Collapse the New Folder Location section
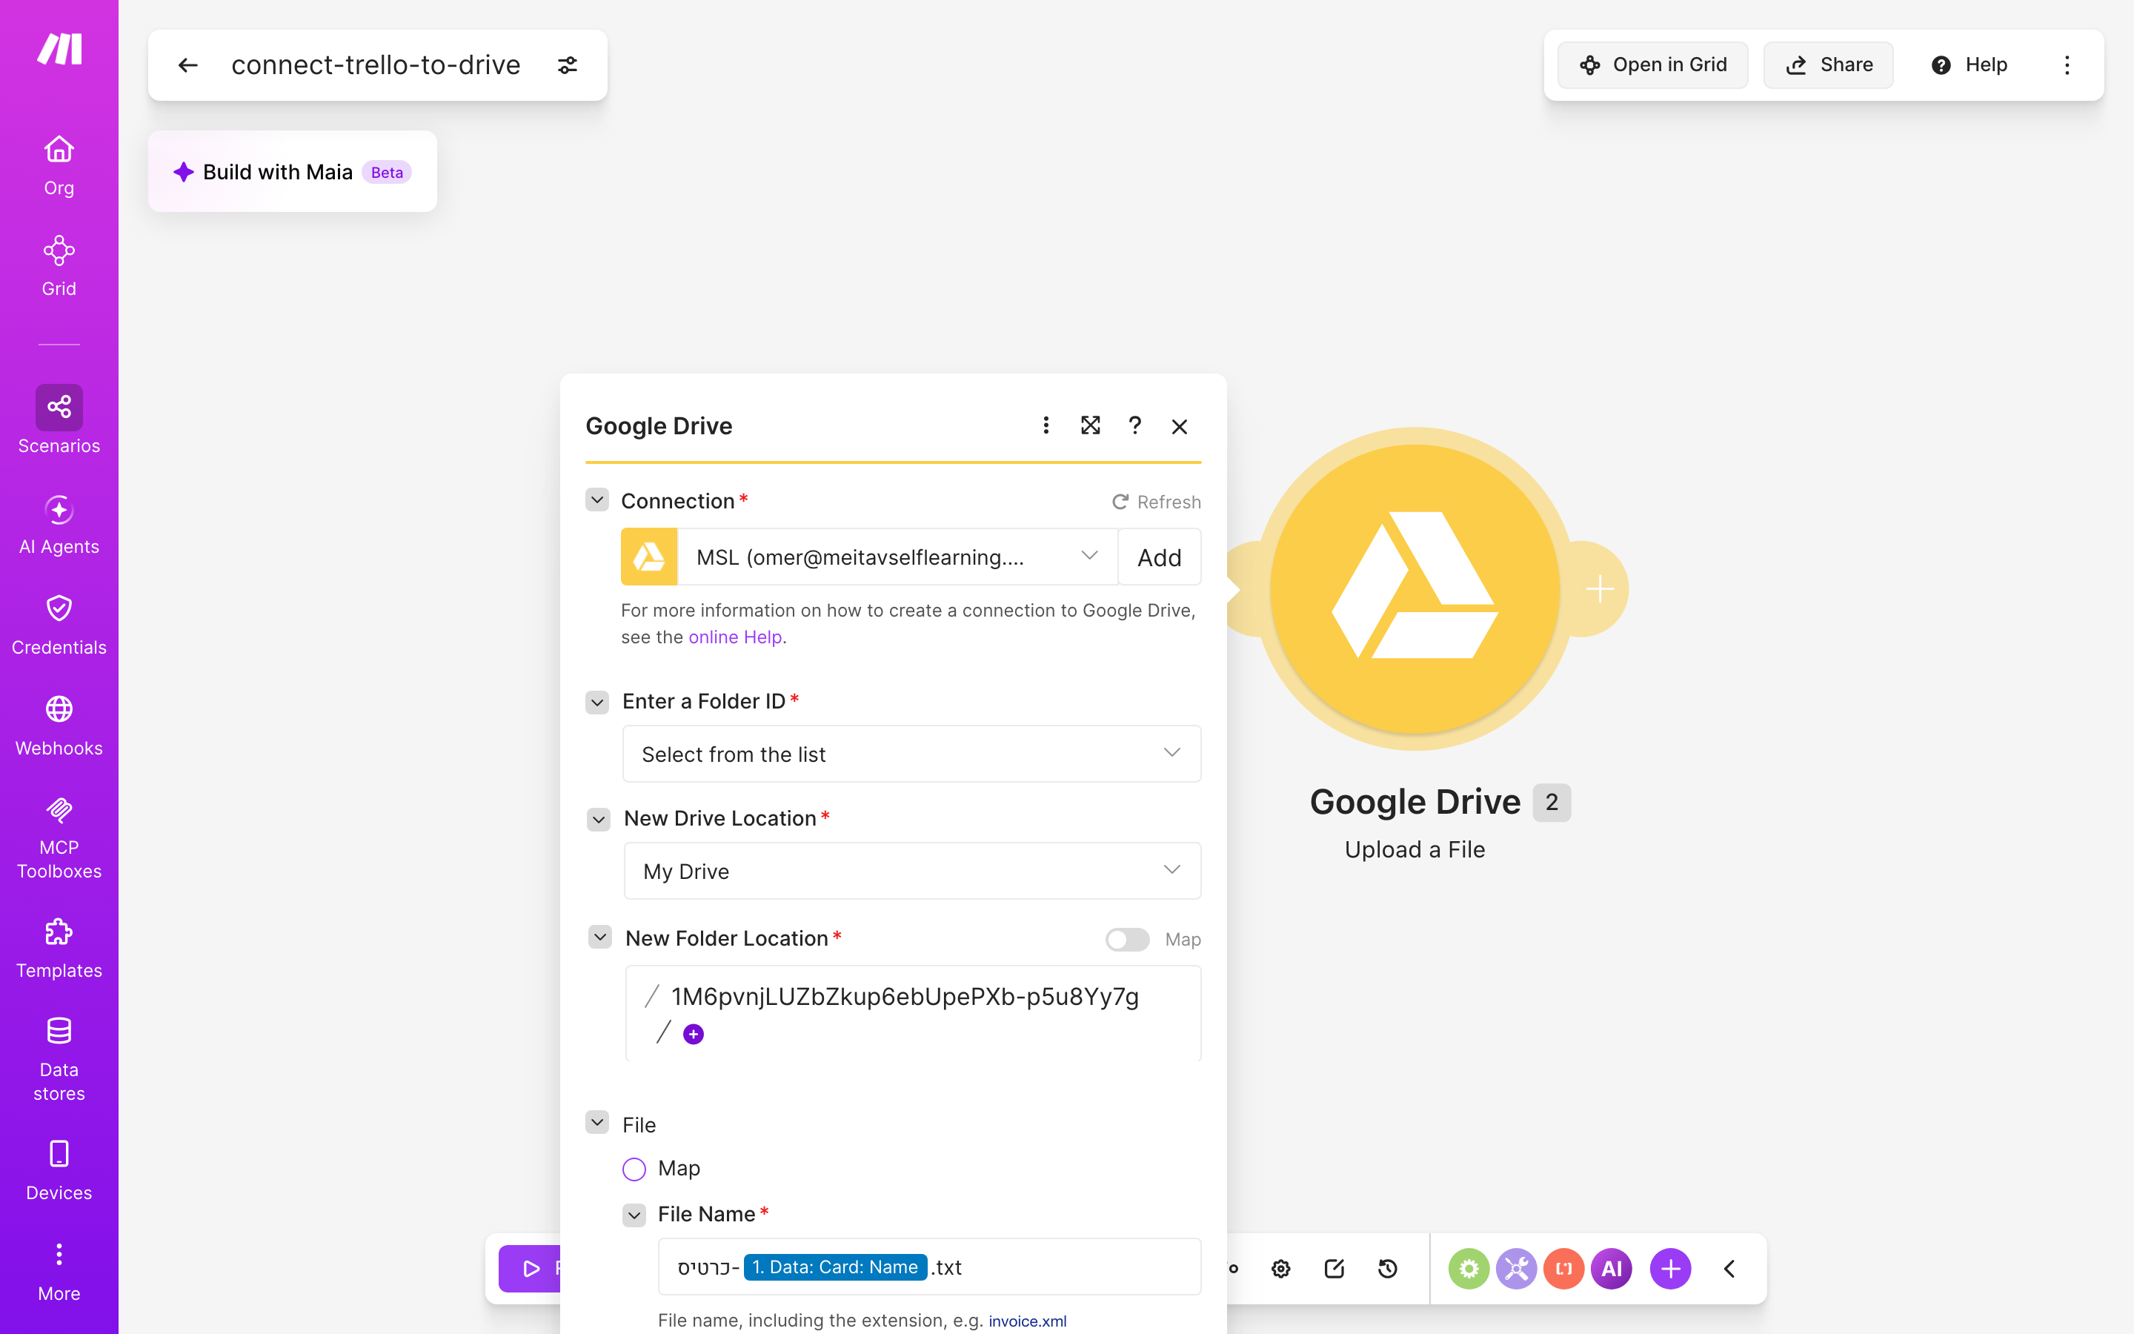This screenshot has height=1334, width=2134. coord(600,937)
